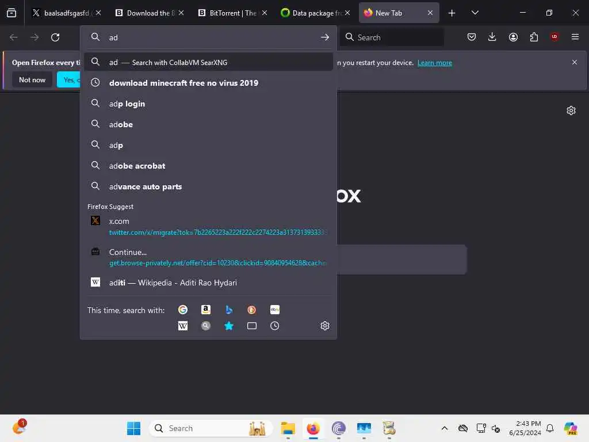Search open tabs with the tab icon

(252, 326)
